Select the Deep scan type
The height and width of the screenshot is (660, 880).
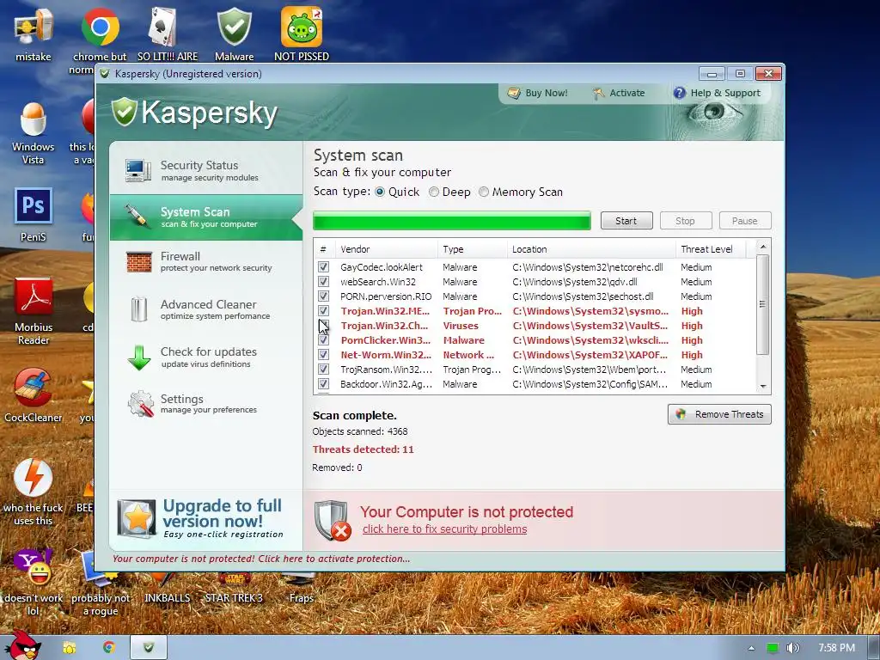coord(434,192)
